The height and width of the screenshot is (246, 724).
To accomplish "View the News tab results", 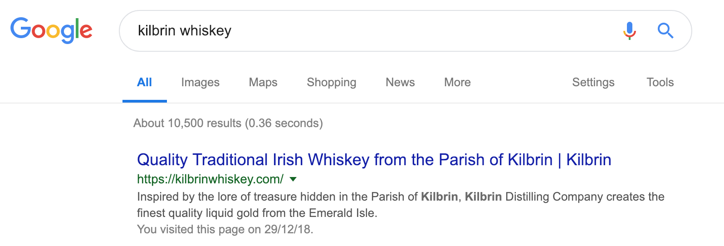I will (400, 82).
